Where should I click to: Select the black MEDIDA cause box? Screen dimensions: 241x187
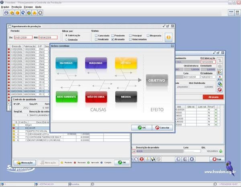point(126,97)
